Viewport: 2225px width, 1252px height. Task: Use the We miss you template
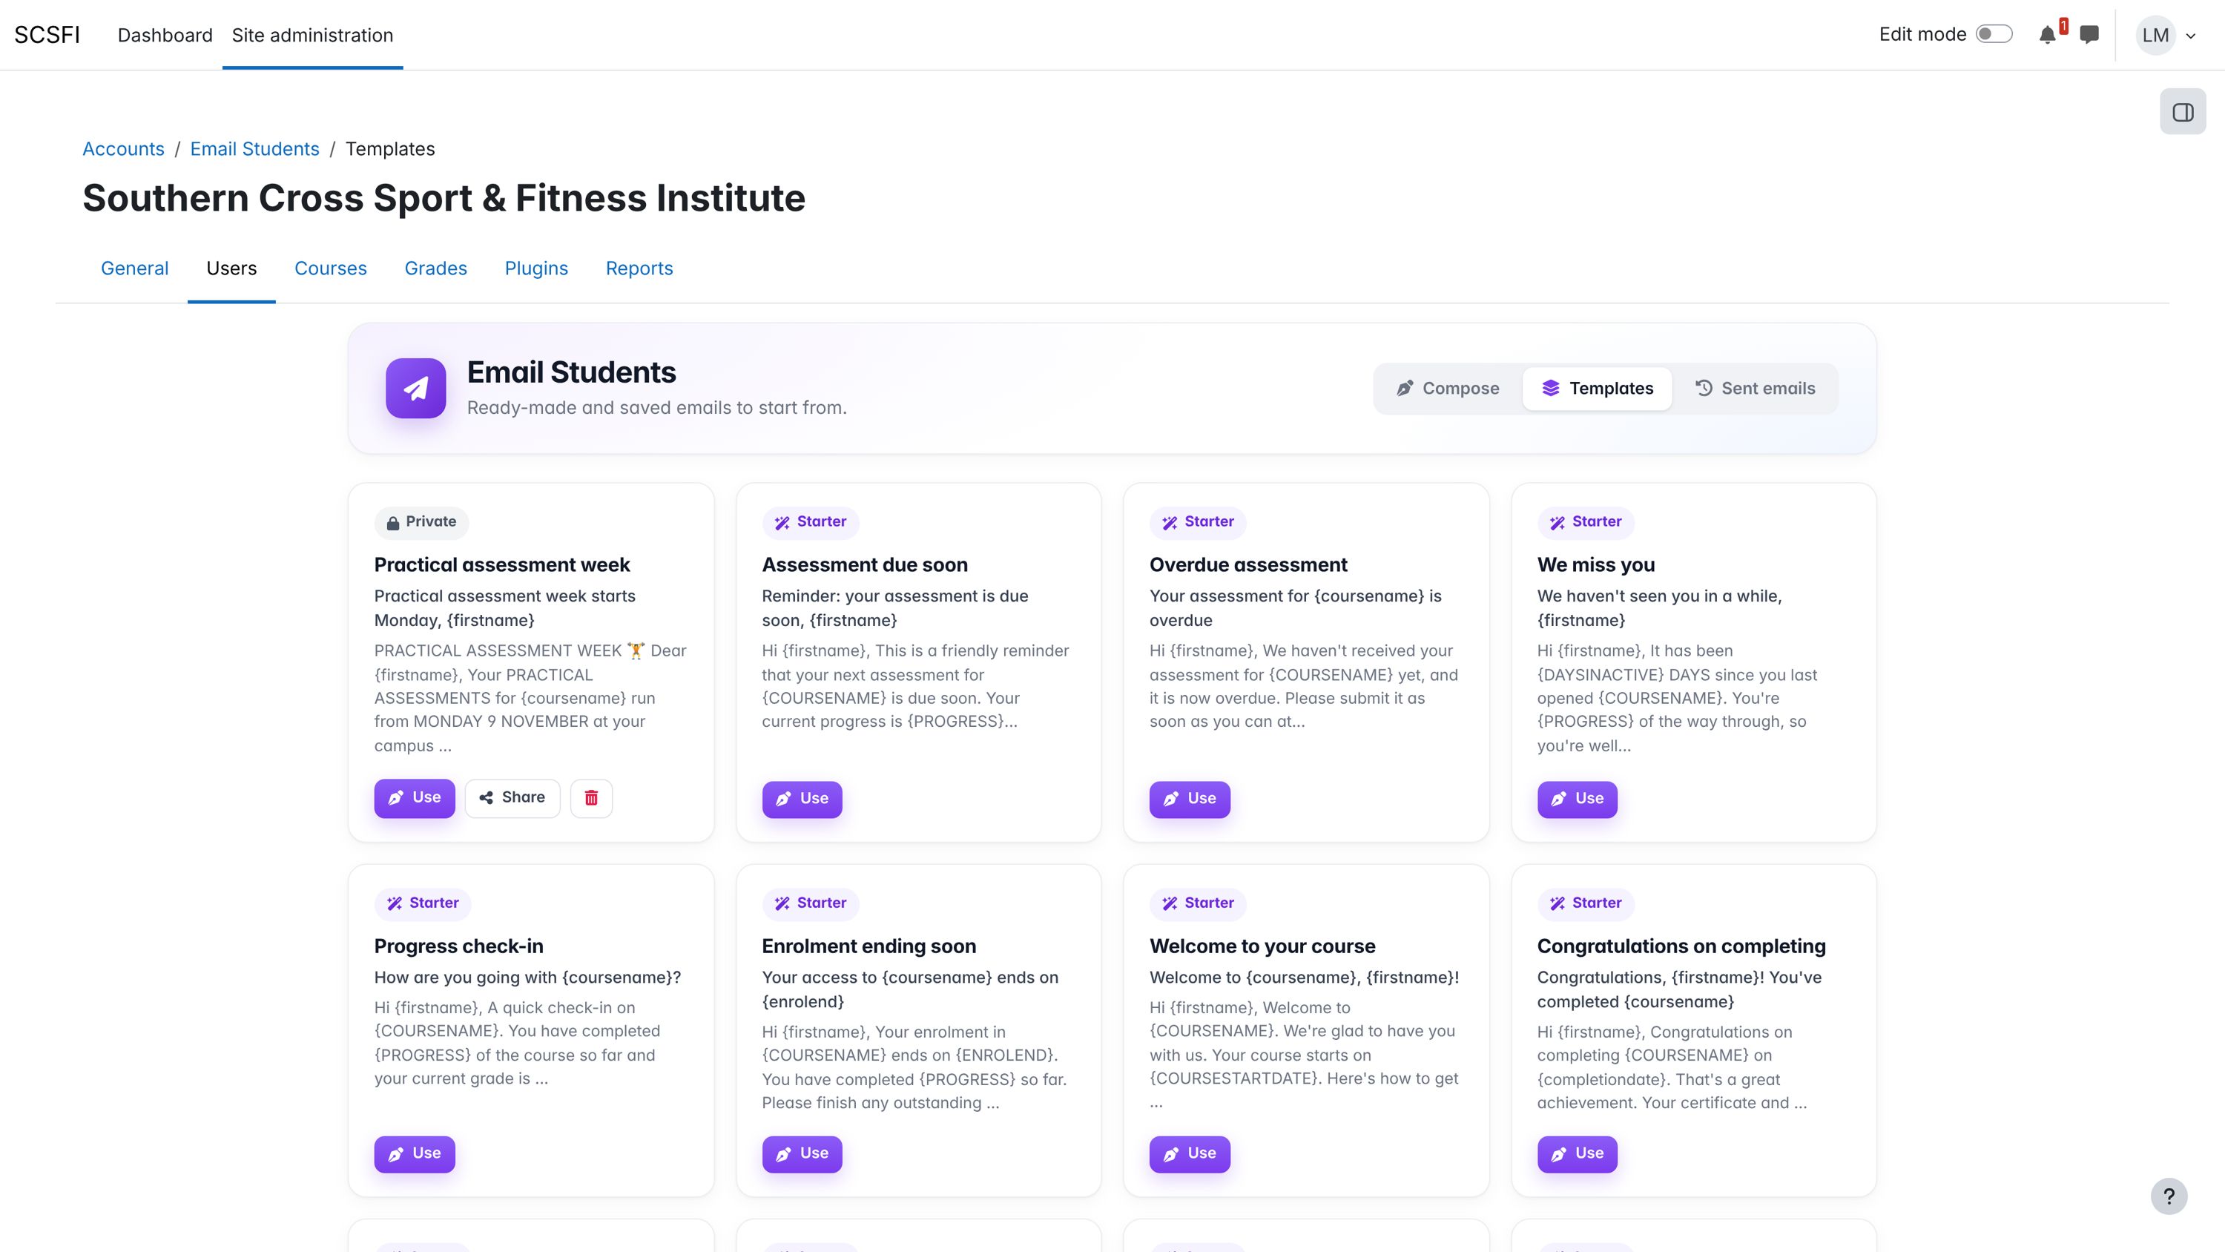[1578, 800]
